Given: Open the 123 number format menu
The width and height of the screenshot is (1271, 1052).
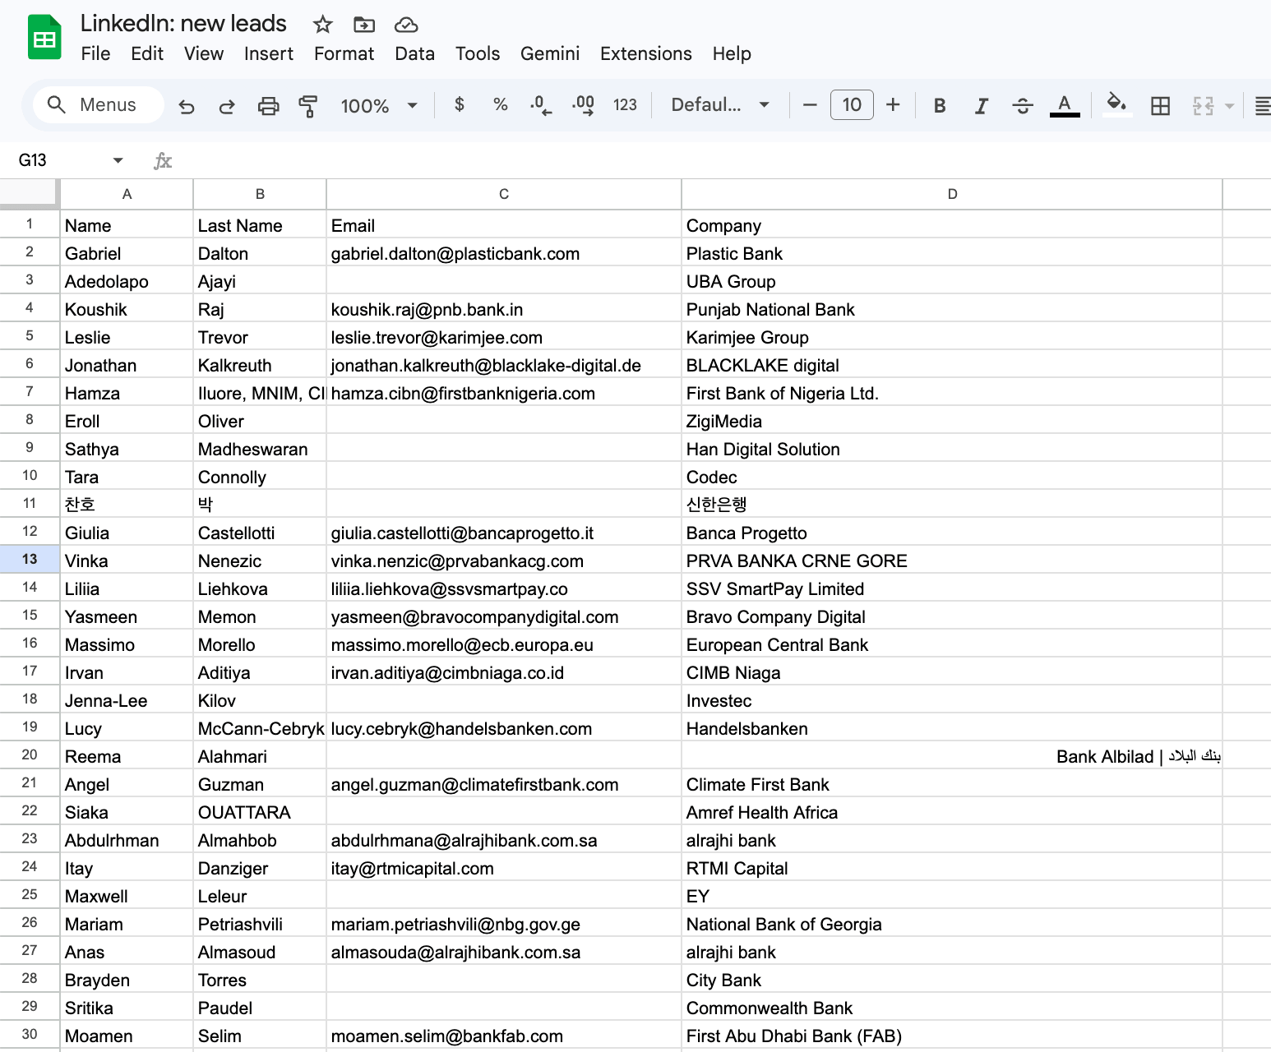Looking at the screenshot, I should click(x=625, y=104).
